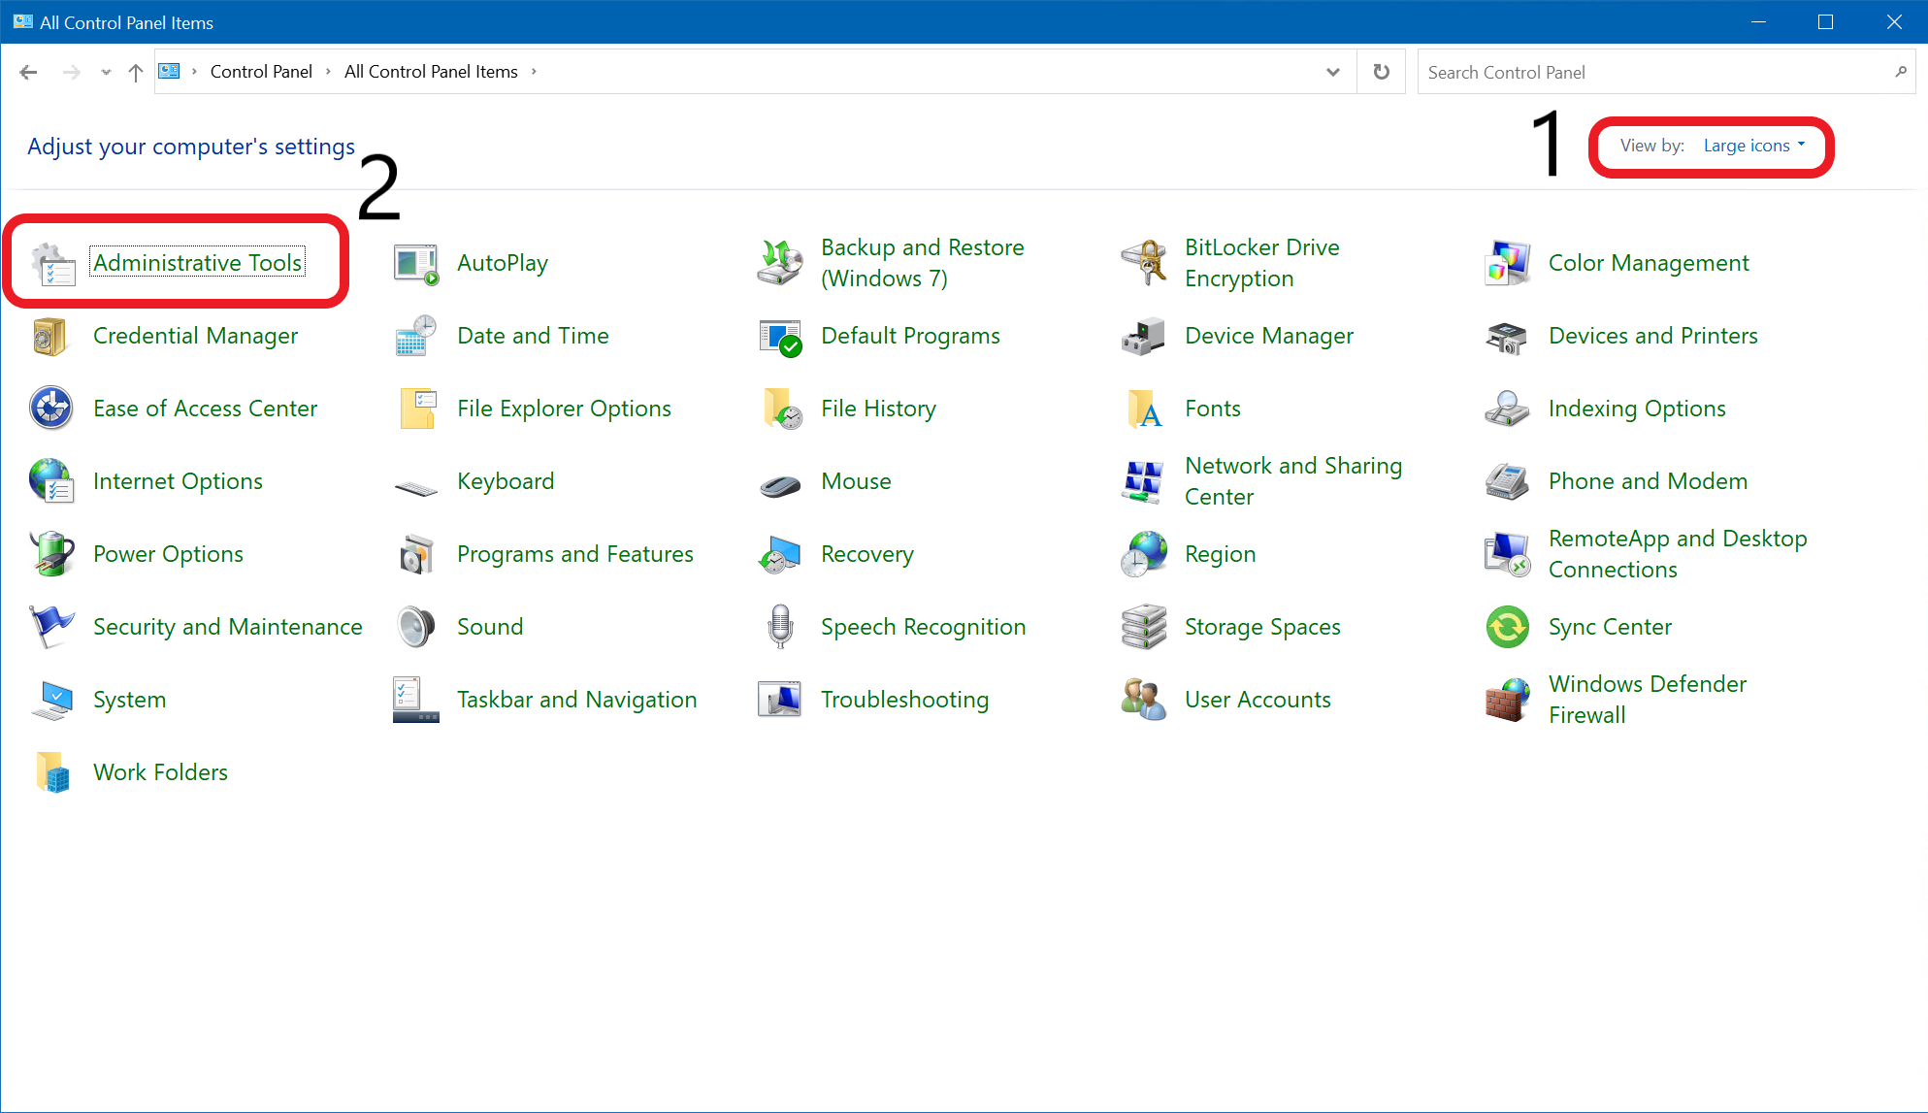1928x1113 pixels.
Task: Open the Color Management icon
Action: click(1508, 264)
